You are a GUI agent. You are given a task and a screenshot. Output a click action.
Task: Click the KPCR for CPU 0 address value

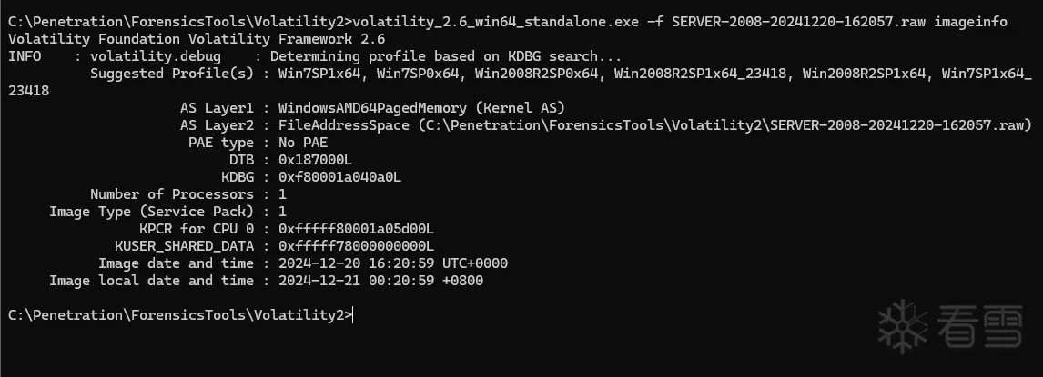coord(357,228)
